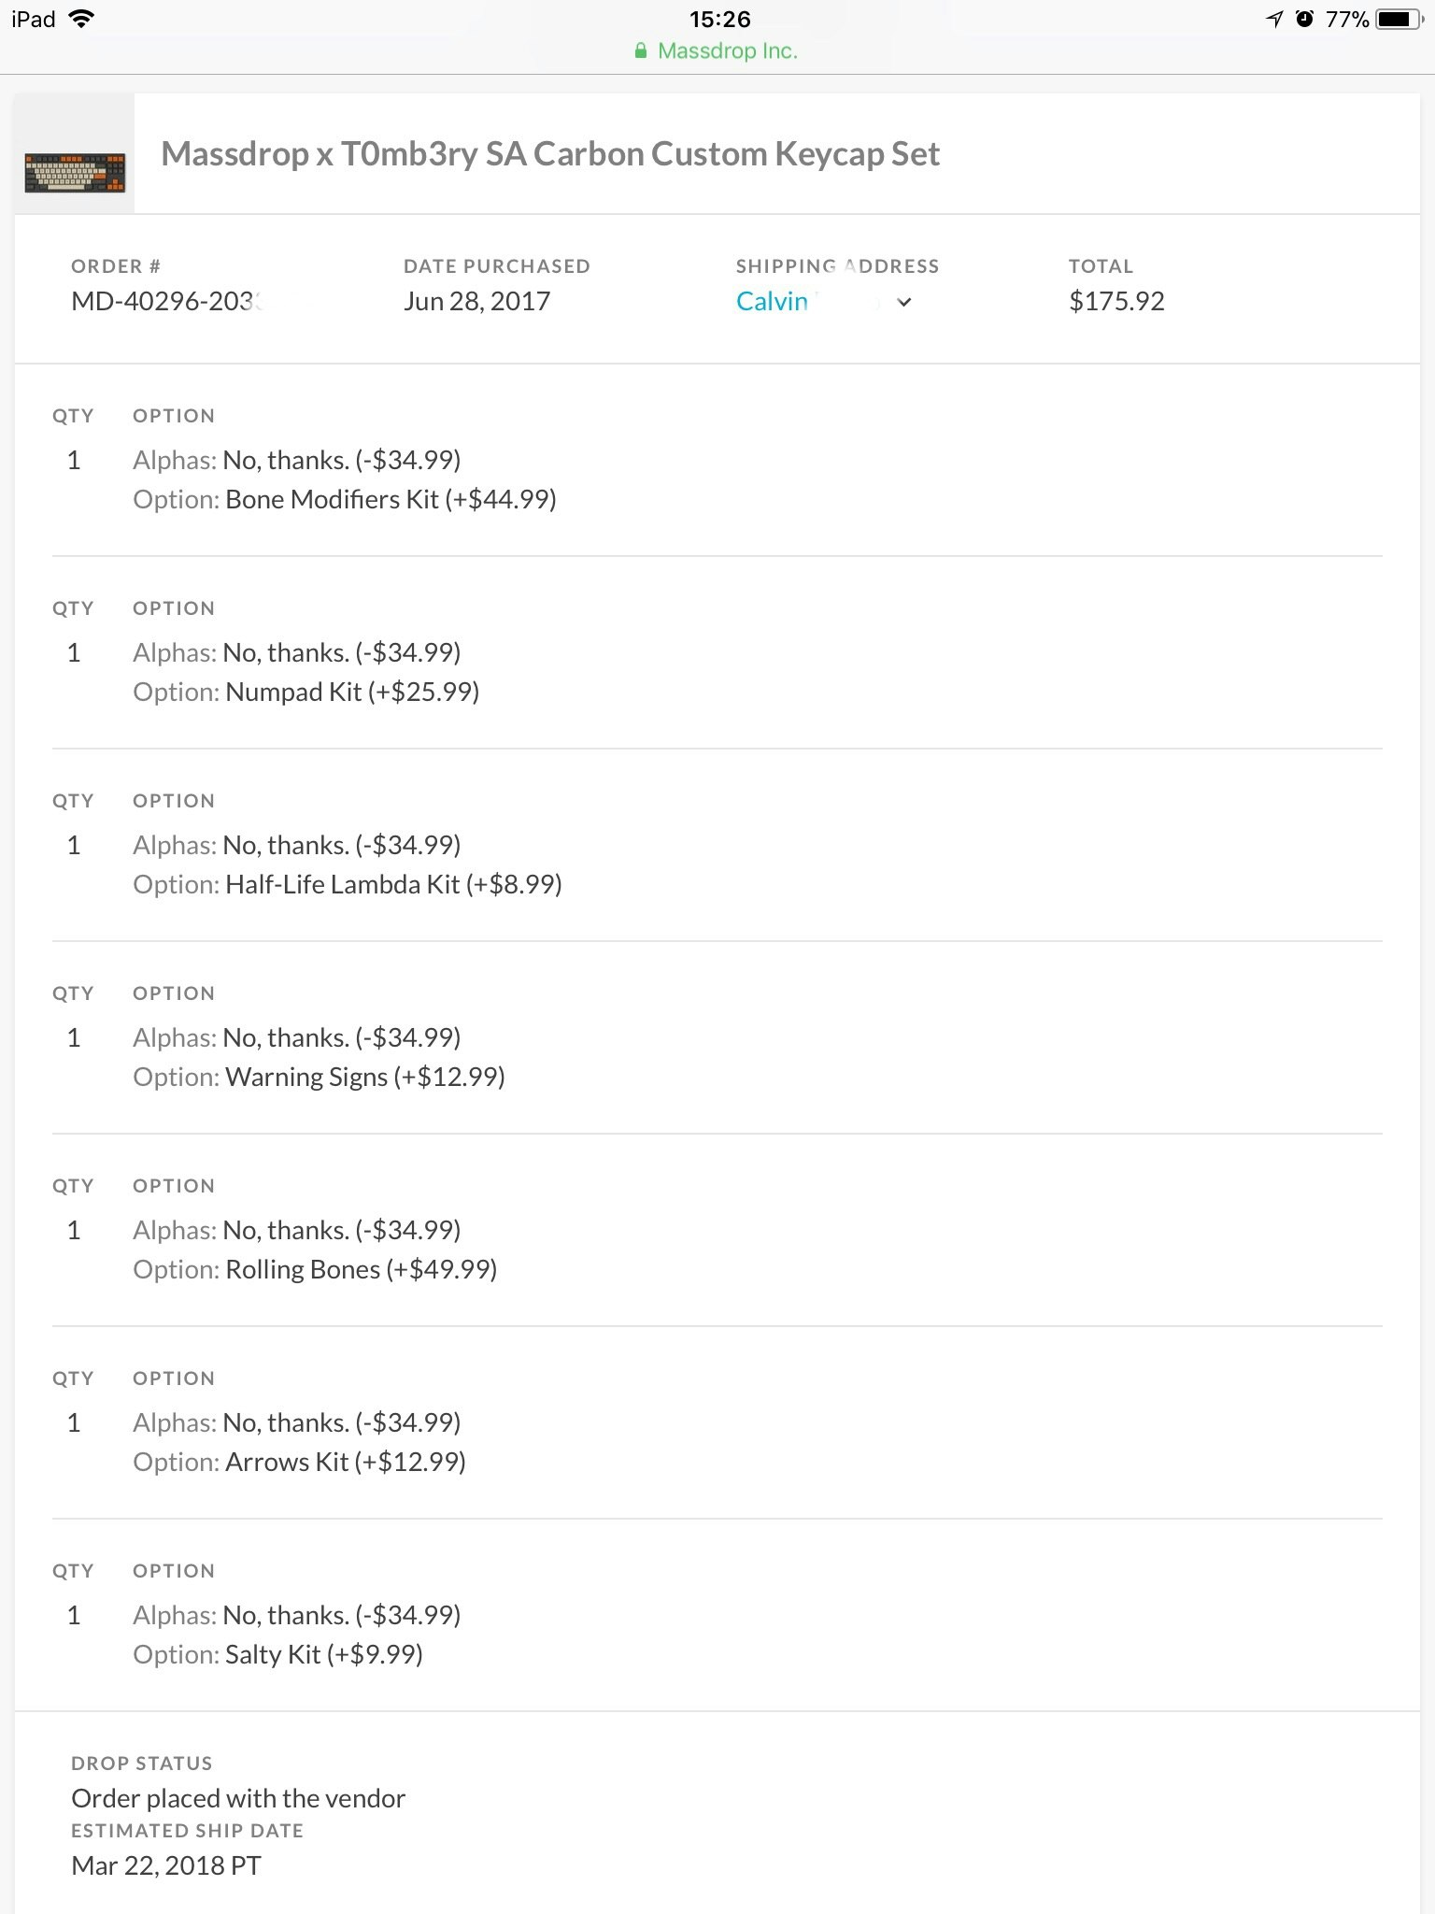Tap the Massdrop Inc. address bar
1435x1914 pixels.
coord(727,51)
